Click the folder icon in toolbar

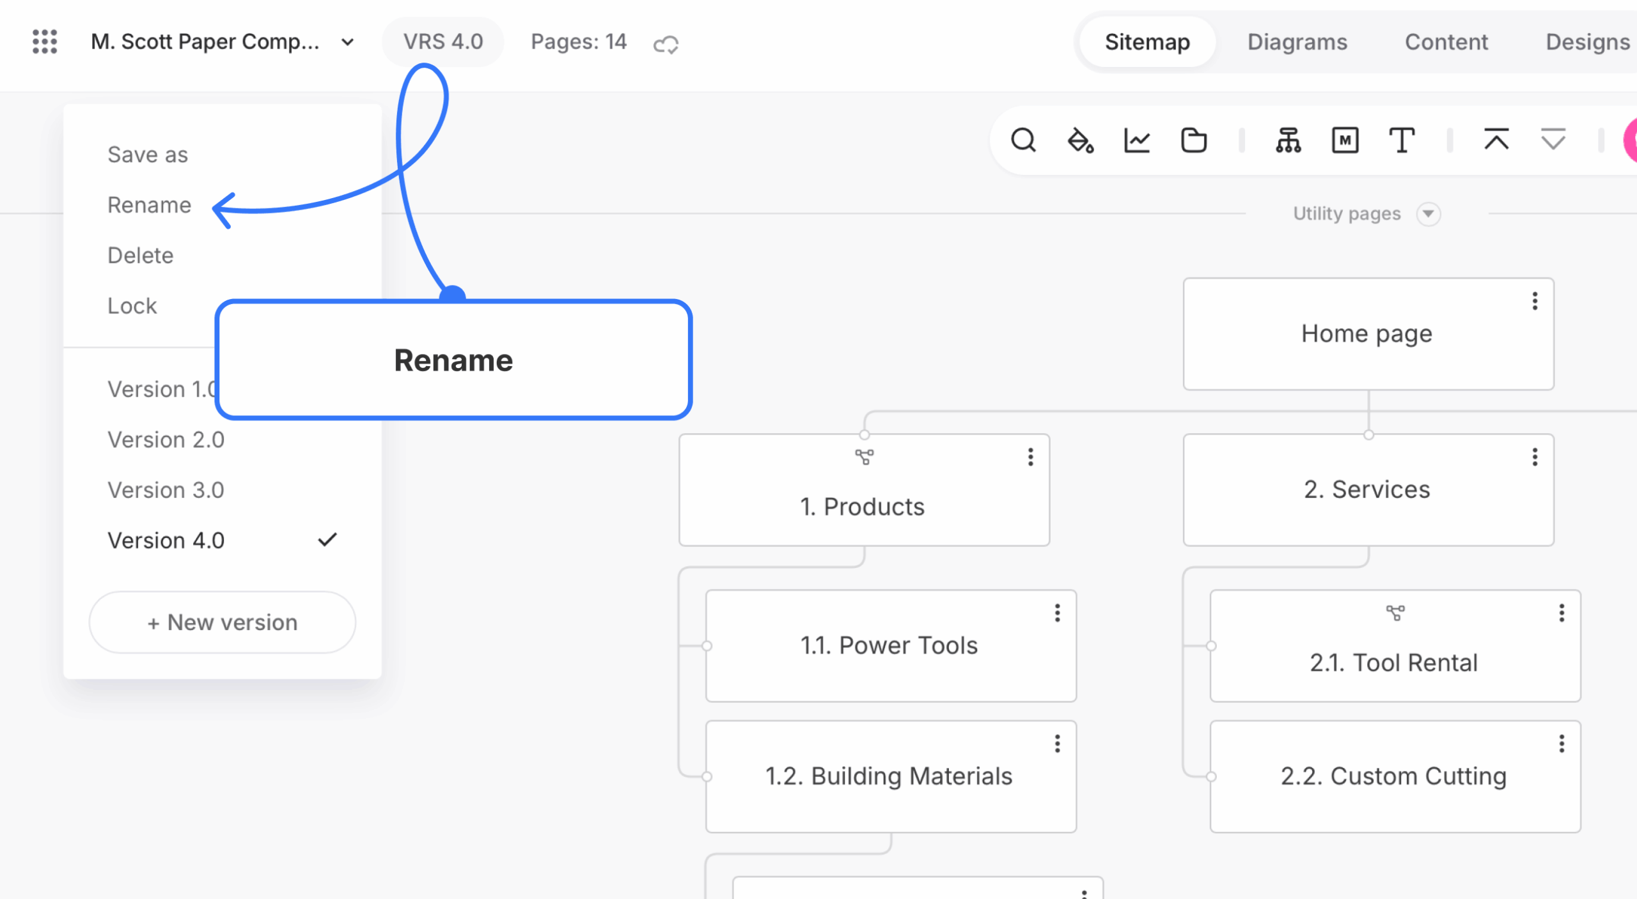tap(1193, 140)
